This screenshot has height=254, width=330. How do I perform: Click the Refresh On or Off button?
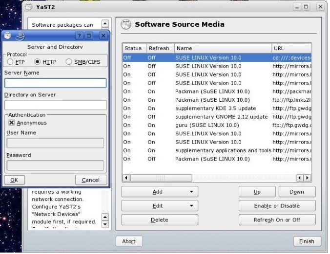[277, 220]
